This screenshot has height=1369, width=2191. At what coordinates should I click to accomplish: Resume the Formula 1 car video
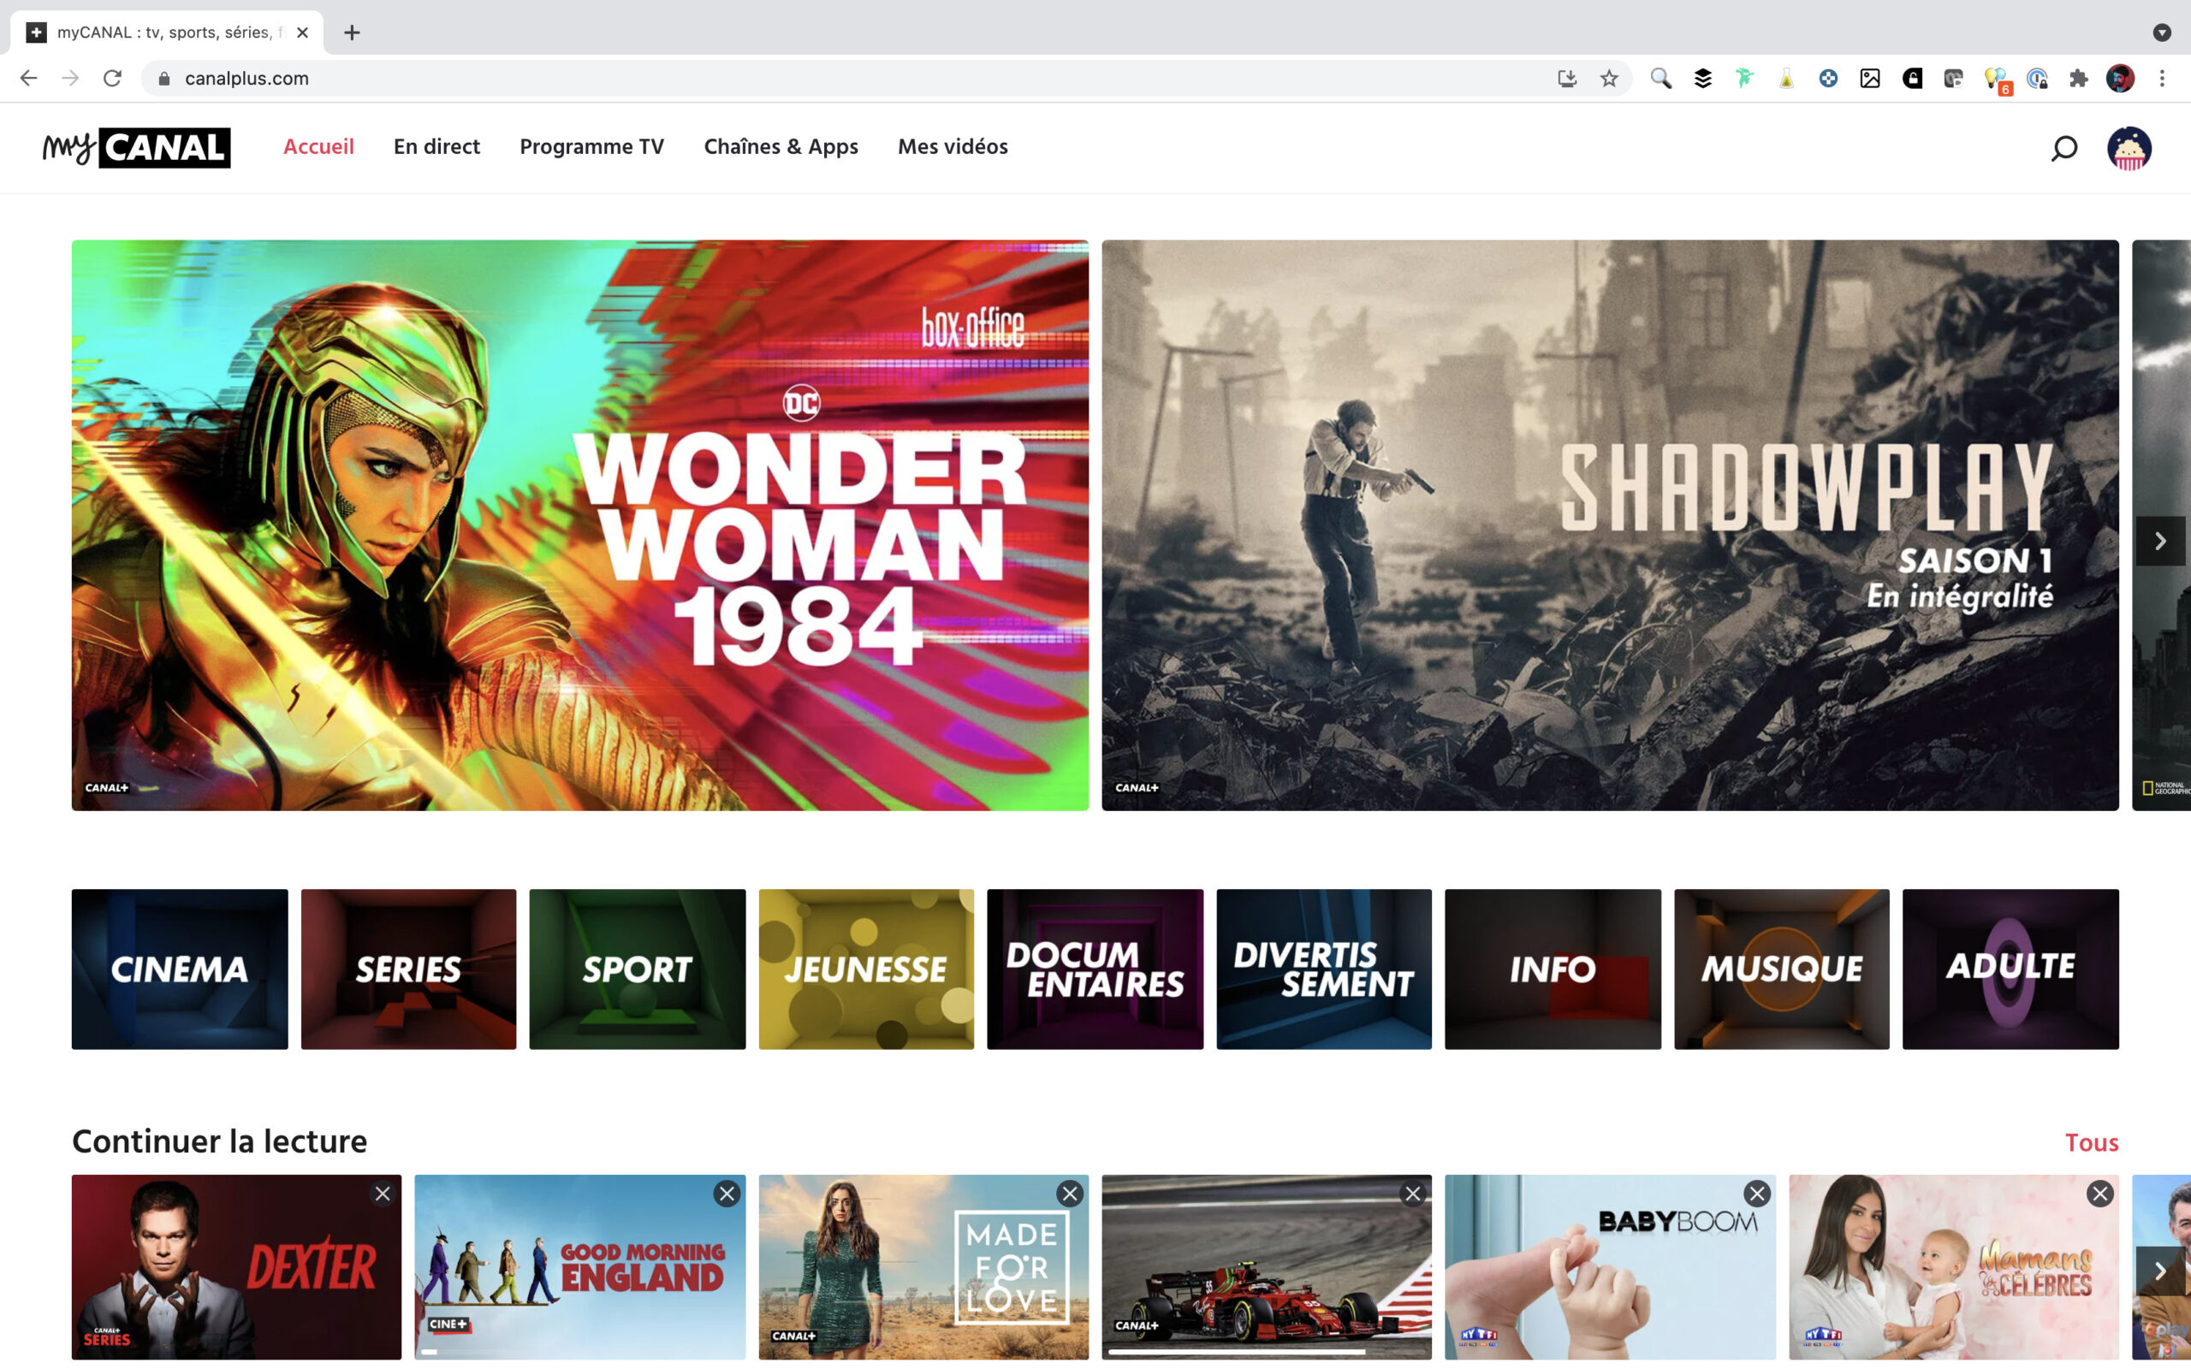(x=1267, y=1267)
